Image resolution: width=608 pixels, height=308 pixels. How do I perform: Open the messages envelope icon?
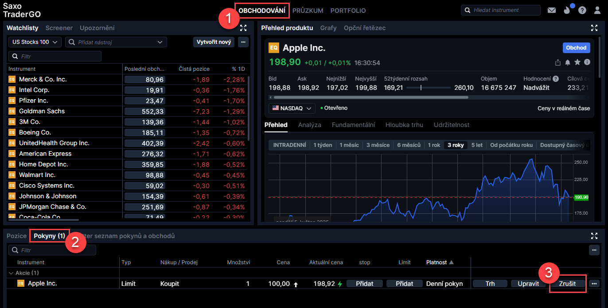coord(552,10)
